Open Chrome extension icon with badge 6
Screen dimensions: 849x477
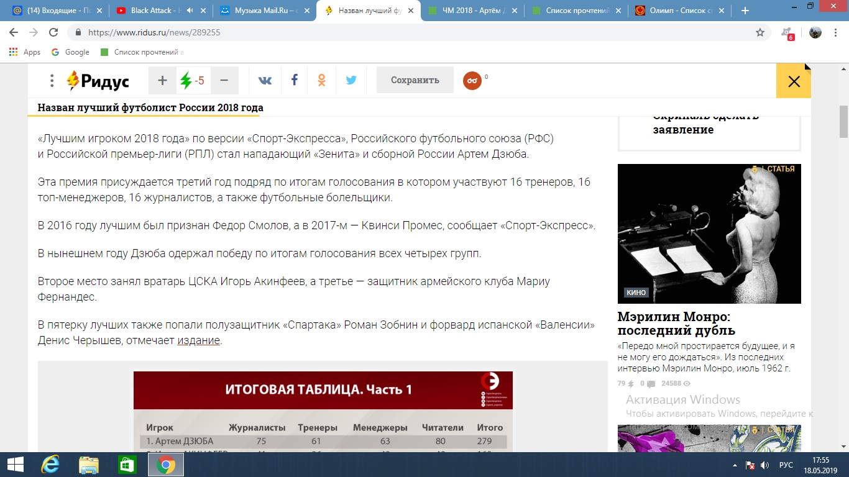(787, 33)
